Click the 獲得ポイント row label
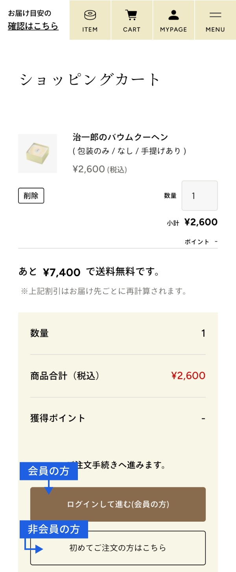The image size is (236, 572). coord(58,418)
